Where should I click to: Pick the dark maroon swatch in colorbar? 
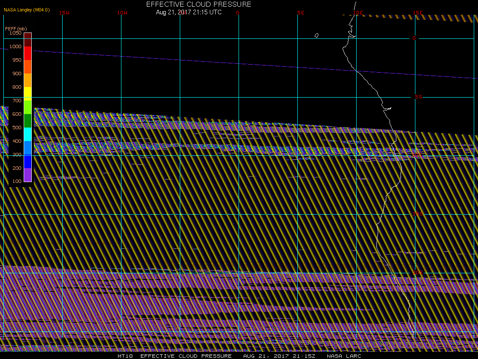point(28,40)
